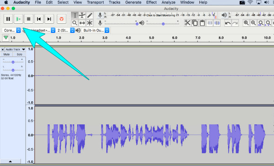Viewport: 274px width, 166px height.
Task: Click the mixer toolbar microphone icon
Action: (x=100, y=23)
